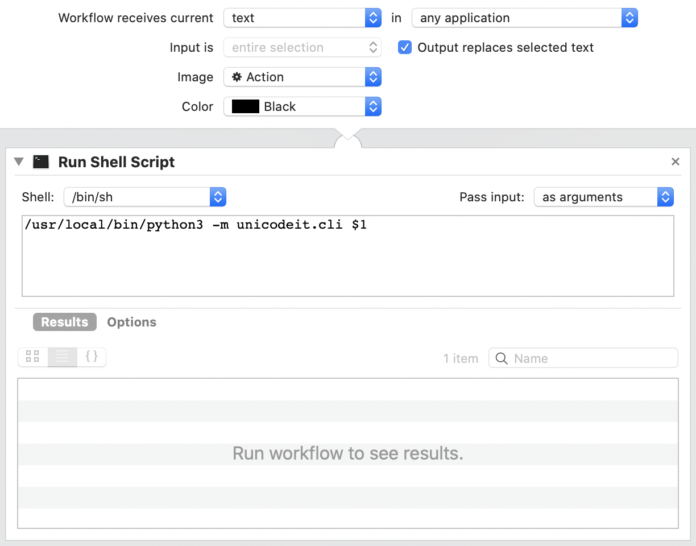Open the Image 'Action' dropdown

point(303,77)
